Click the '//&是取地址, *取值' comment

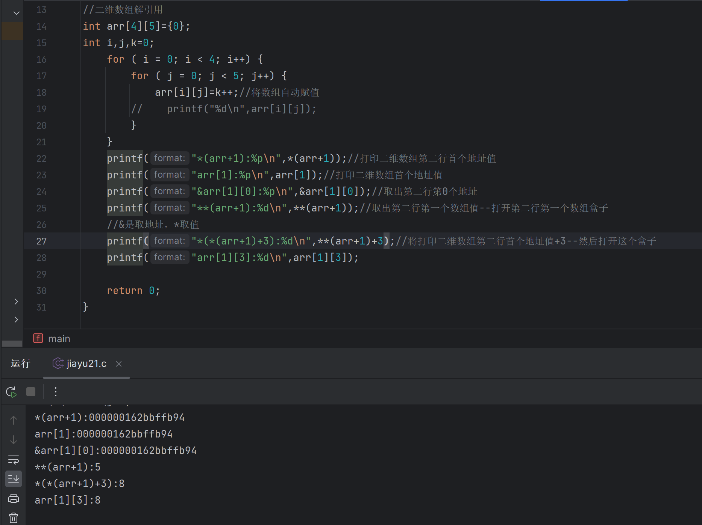coord(153,225)
